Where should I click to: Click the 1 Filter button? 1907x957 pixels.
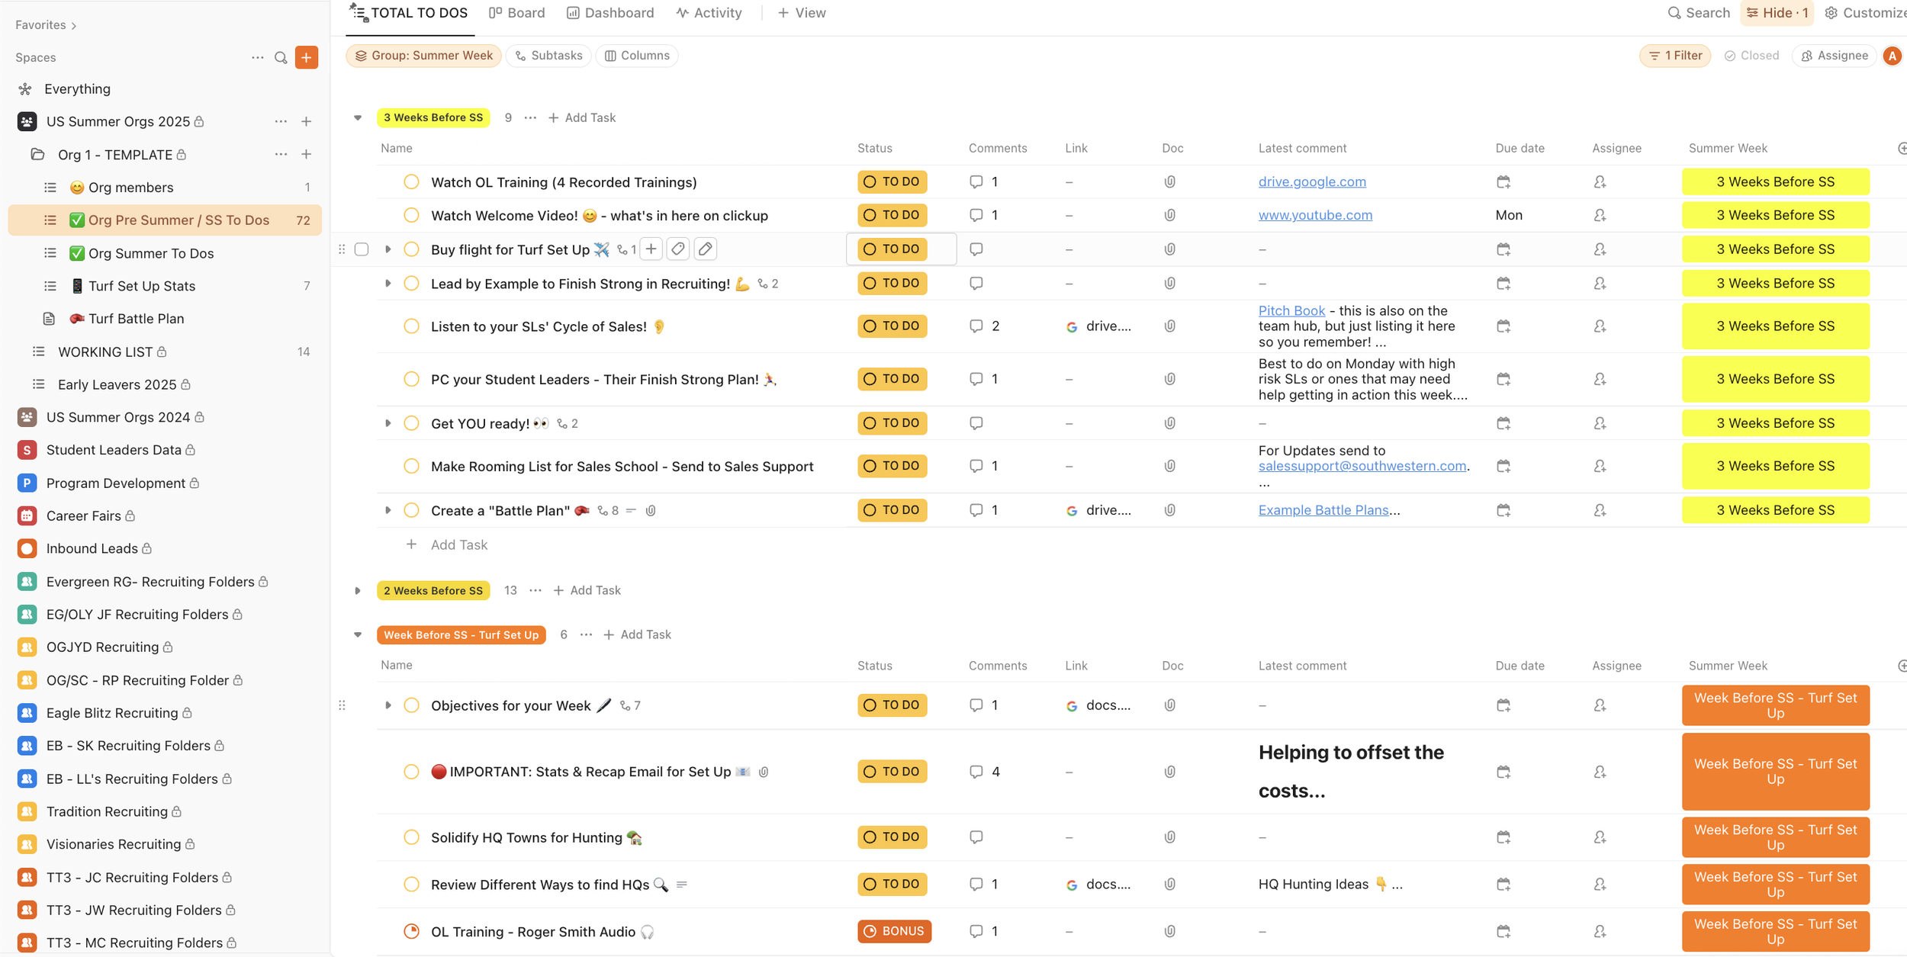click(x=1675, y=56)
